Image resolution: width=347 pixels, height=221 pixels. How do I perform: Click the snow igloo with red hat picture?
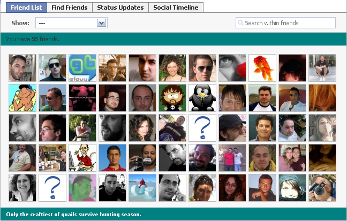click(142, 188)
